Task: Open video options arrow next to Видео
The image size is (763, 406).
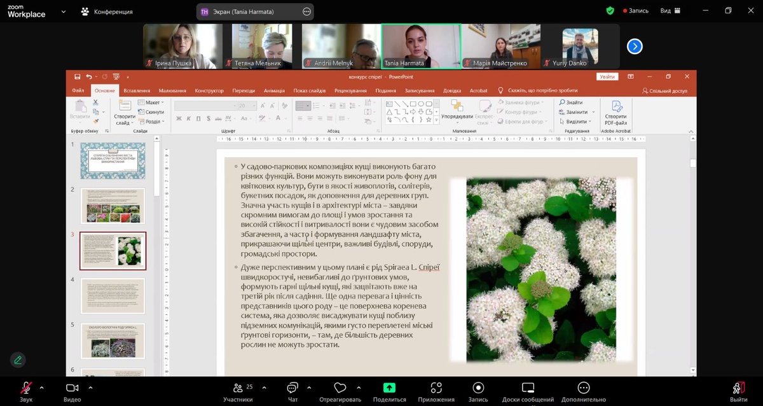Action: [90, 387]
